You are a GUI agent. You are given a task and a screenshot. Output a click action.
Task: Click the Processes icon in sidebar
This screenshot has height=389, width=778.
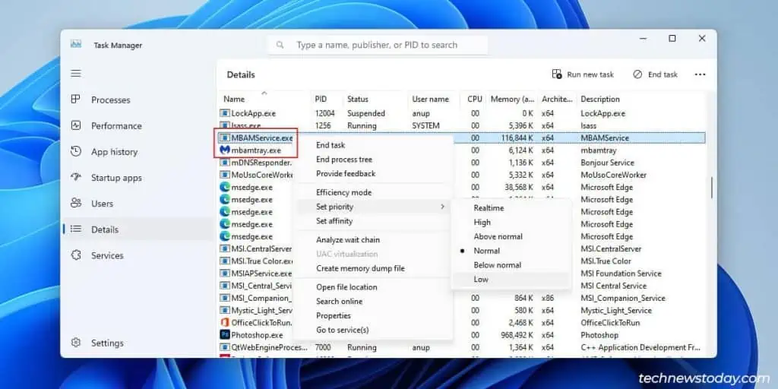[75, 100]
